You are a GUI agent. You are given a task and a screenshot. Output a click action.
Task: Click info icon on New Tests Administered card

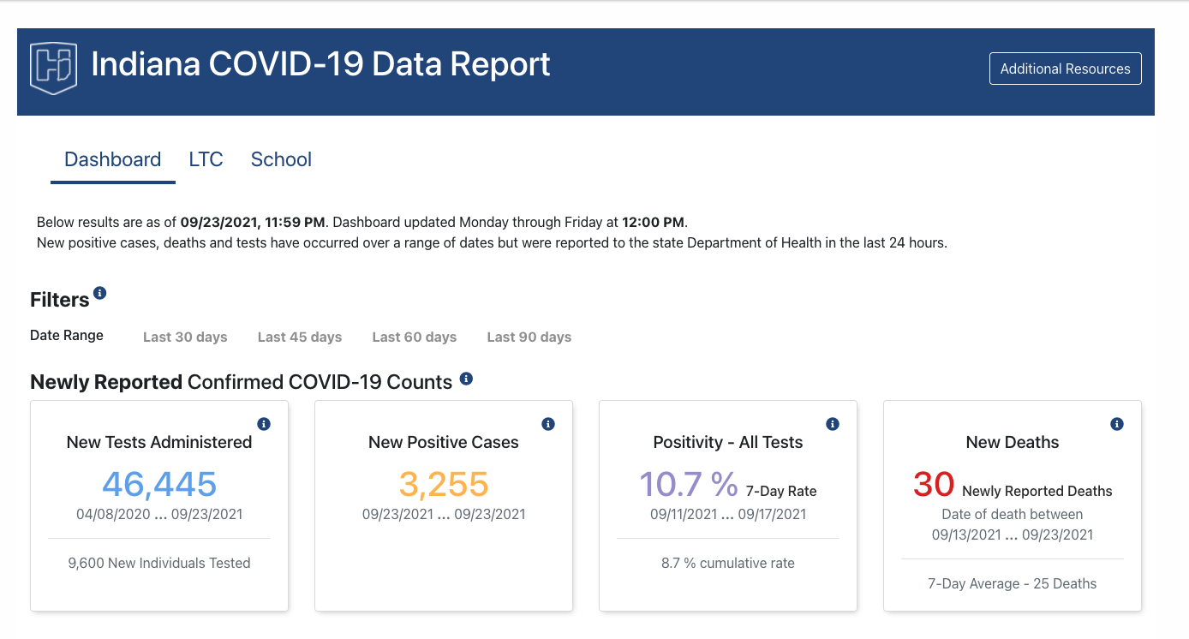264,424
